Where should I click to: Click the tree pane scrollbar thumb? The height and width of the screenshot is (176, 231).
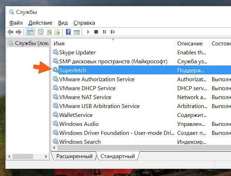[x=23, y=156]
